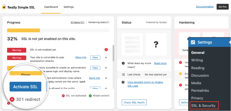Dismiss the create administrator task
Image resolution: width=231 pixels, height=111 pixels.
pyautogui.click(x=106, y=68)
